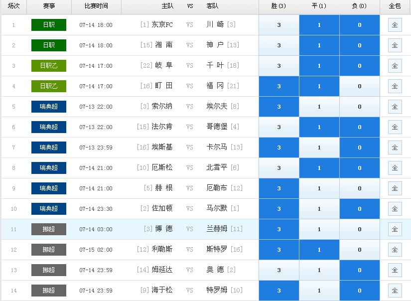Image resolution: width=411 pixels, height=301 pixels.
Task: Click away team 川崎
Action: point(215,24)
